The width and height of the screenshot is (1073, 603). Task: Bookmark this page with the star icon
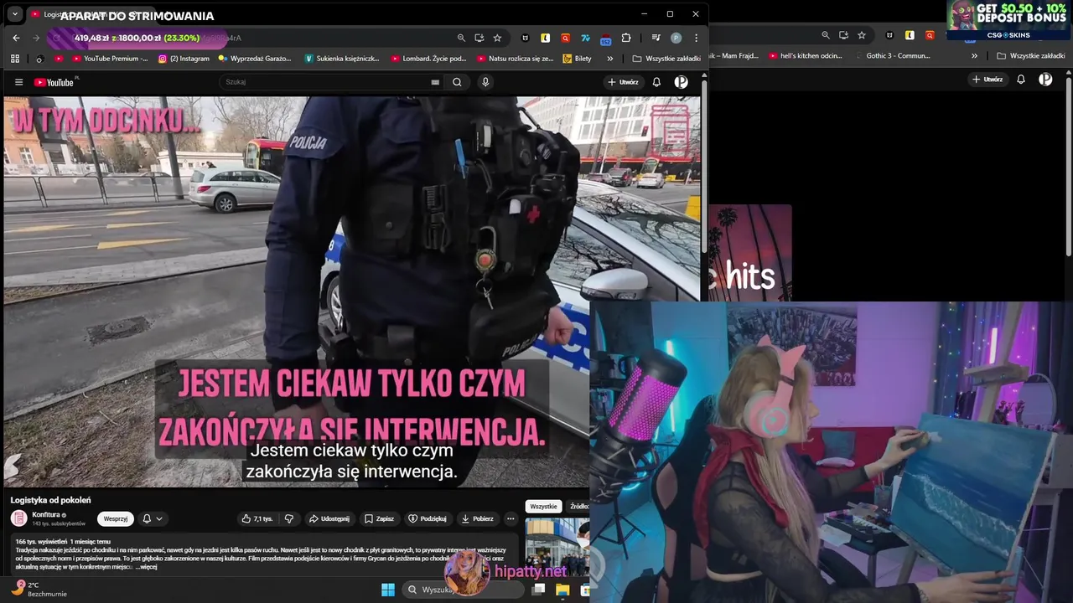(497, 38)
